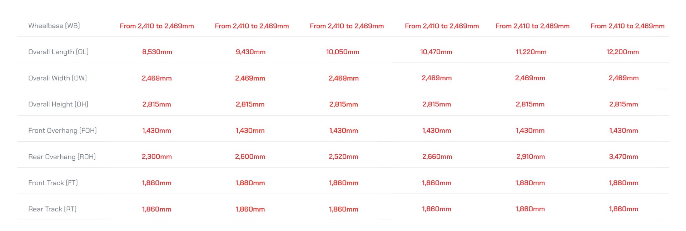Click the Overall Width (OW) label
Screen dimensions: 686x231
58,78
